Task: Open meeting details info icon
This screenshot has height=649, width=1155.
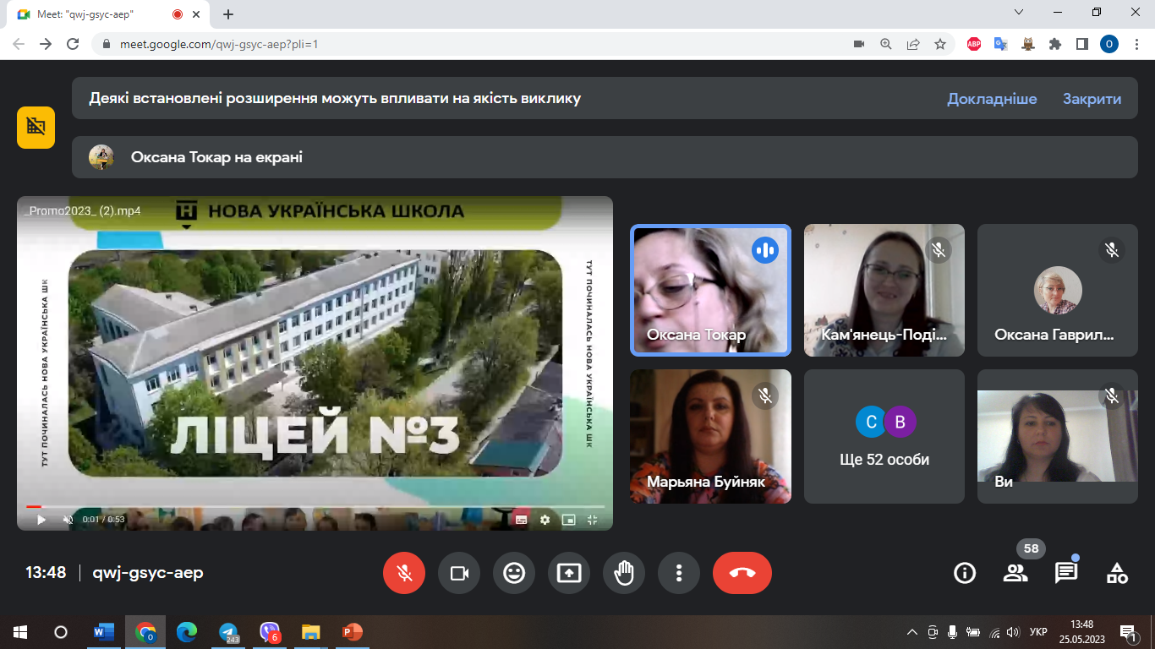Action: pyautogui.click(x=964, y=573)
